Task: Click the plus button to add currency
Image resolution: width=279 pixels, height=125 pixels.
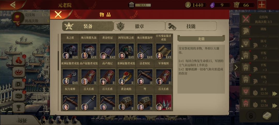Action: click(261, 5)
